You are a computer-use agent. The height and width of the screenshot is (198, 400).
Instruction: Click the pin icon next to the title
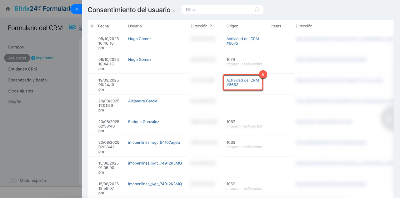175,10
